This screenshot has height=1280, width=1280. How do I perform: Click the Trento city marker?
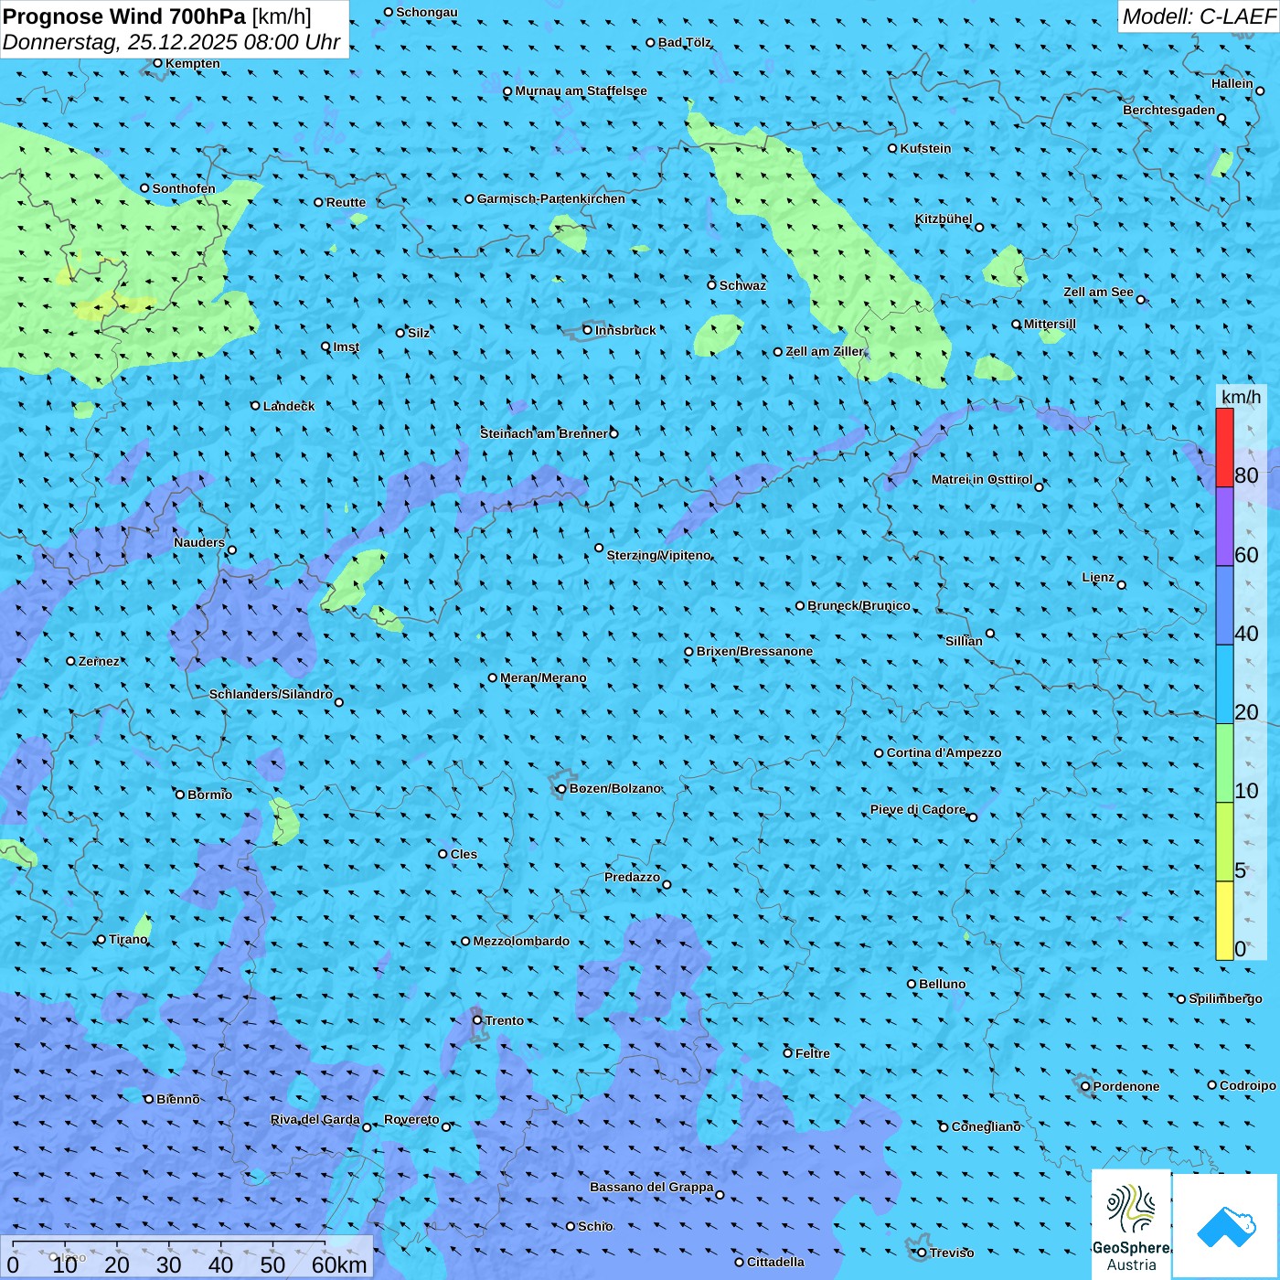[477, 1020]
